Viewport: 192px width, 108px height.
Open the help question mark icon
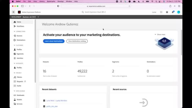pos(167,12)
